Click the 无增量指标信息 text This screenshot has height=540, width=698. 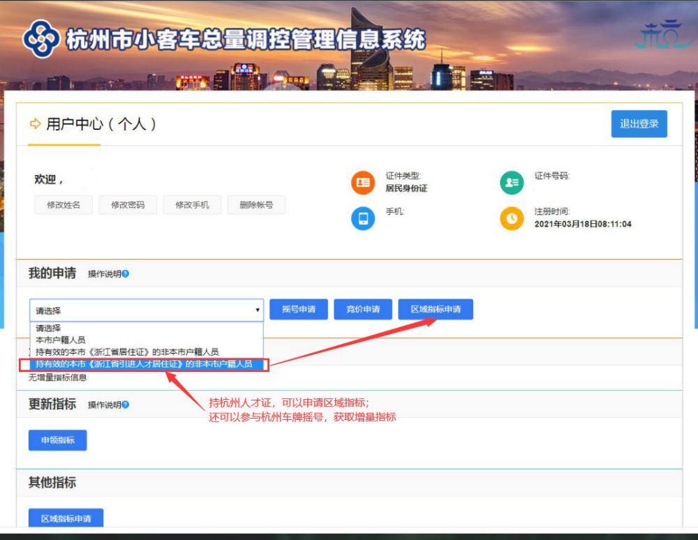[57, 377]
